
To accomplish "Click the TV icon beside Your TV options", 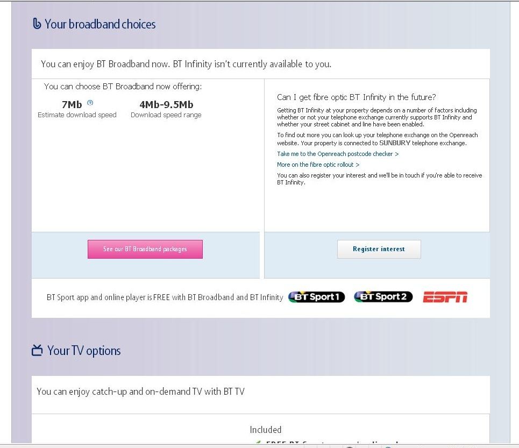I will tap(37, 351).
